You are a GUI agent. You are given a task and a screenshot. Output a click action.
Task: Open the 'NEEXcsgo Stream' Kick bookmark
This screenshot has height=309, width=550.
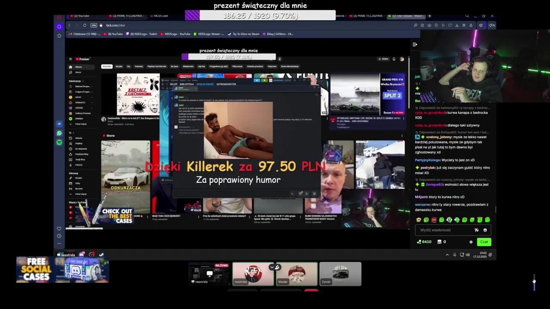[x=209, y=34]
